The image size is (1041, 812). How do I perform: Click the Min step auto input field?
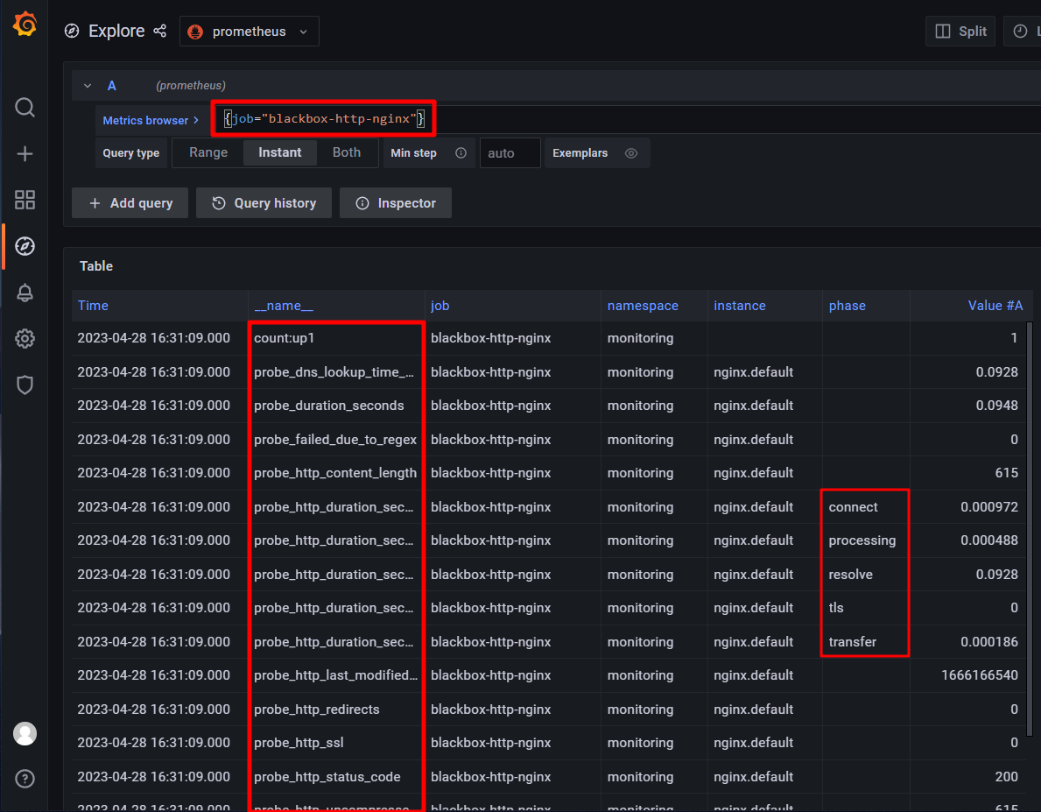pyautogui.click(x=510, y=153)
